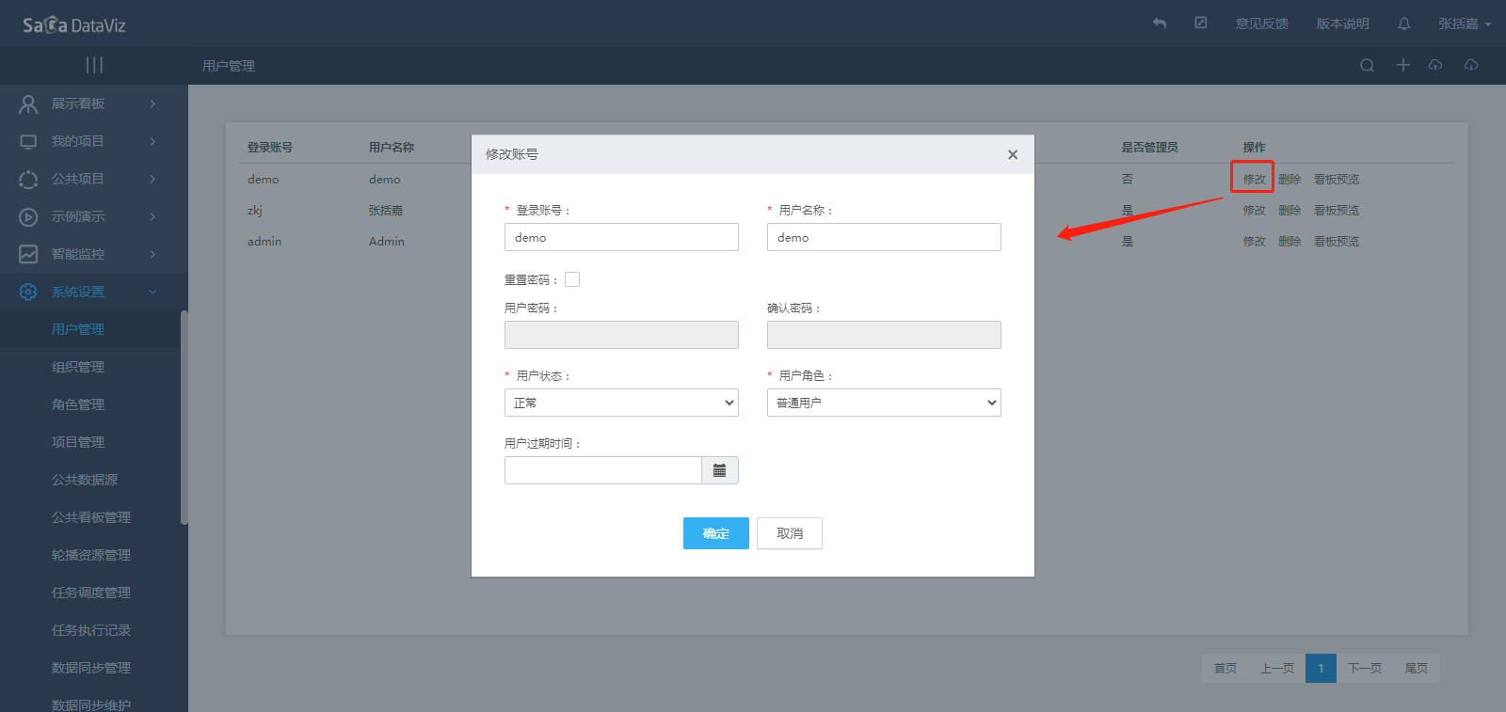The image size is (1506, 712).
Task: Click the cloud download icon
Action: point(1471,65)
